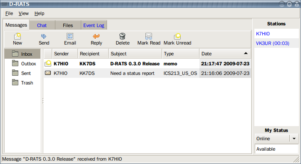Switch to the Messages tab
Image resolution: width=301 pixels, height=164 pixels.
pos(16,25)
